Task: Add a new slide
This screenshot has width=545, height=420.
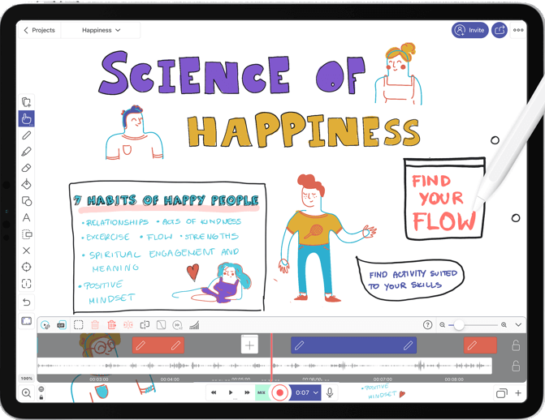Action: point(518,393)
